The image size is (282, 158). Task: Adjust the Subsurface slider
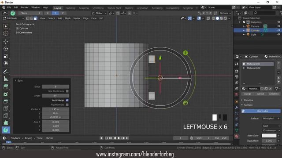coord(269,141)
